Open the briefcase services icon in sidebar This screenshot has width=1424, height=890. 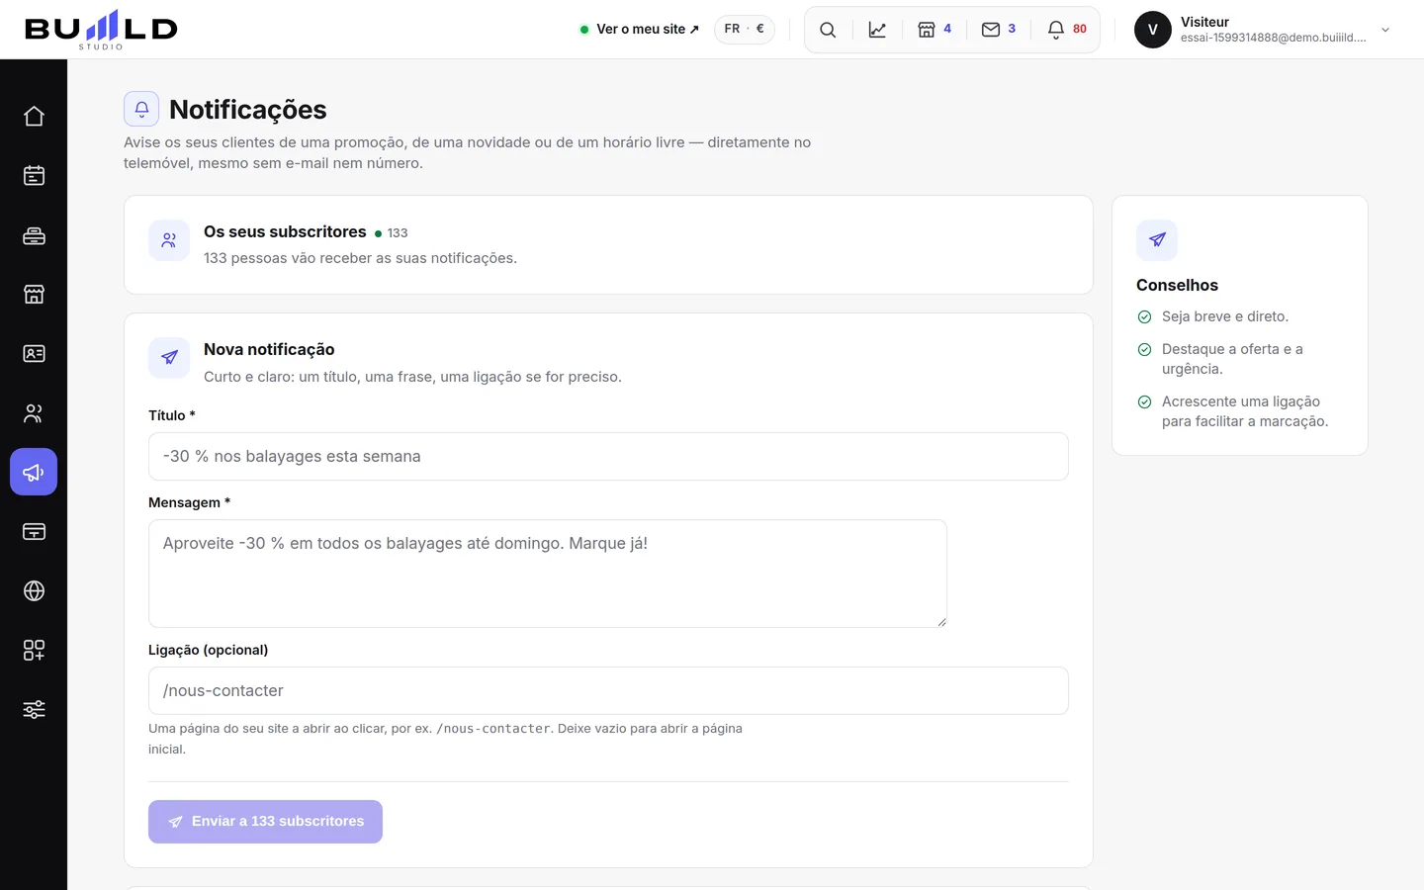[x=34, y=235]
